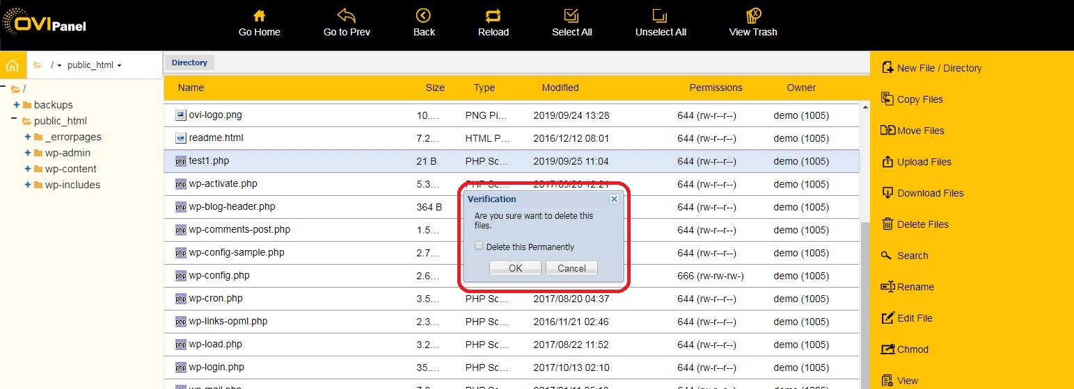Close the Verification dialog
This screenshot has height=389, width=1074.
(614, 199)
